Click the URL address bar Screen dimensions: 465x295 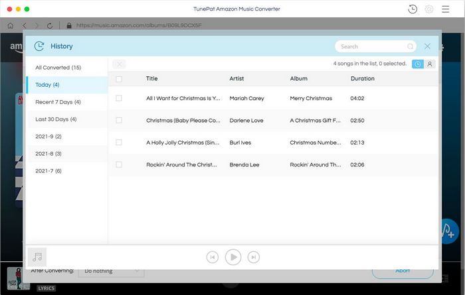139,25
